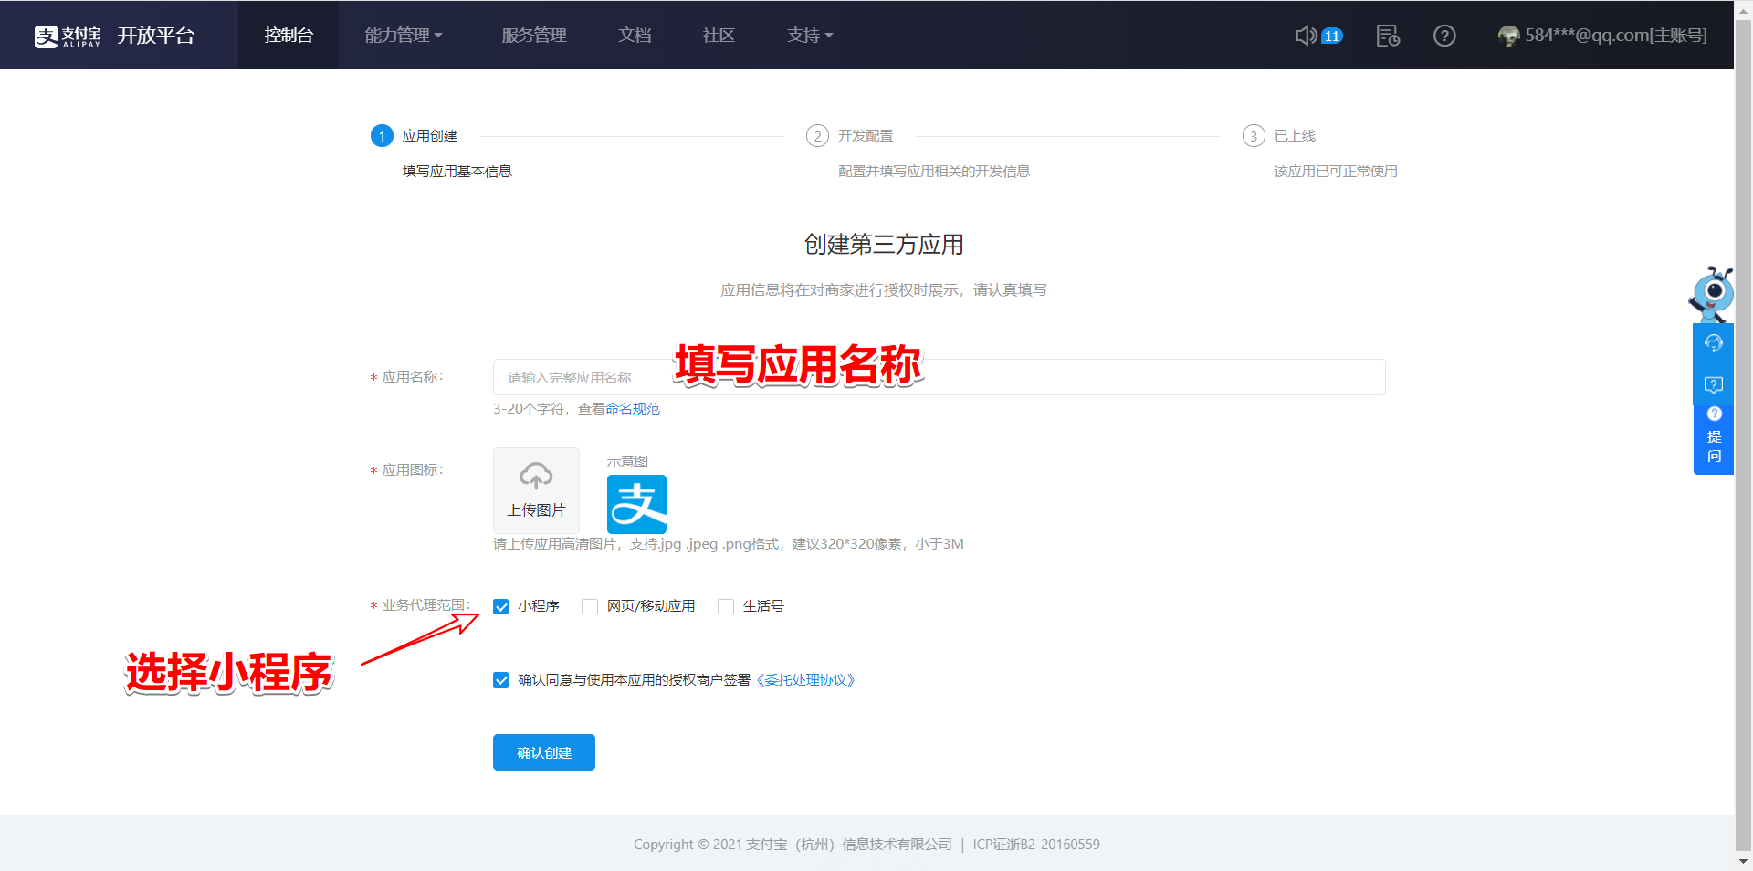Uncheck the 小程序 checkbox
1753x871 pixels.
(500, 606)
